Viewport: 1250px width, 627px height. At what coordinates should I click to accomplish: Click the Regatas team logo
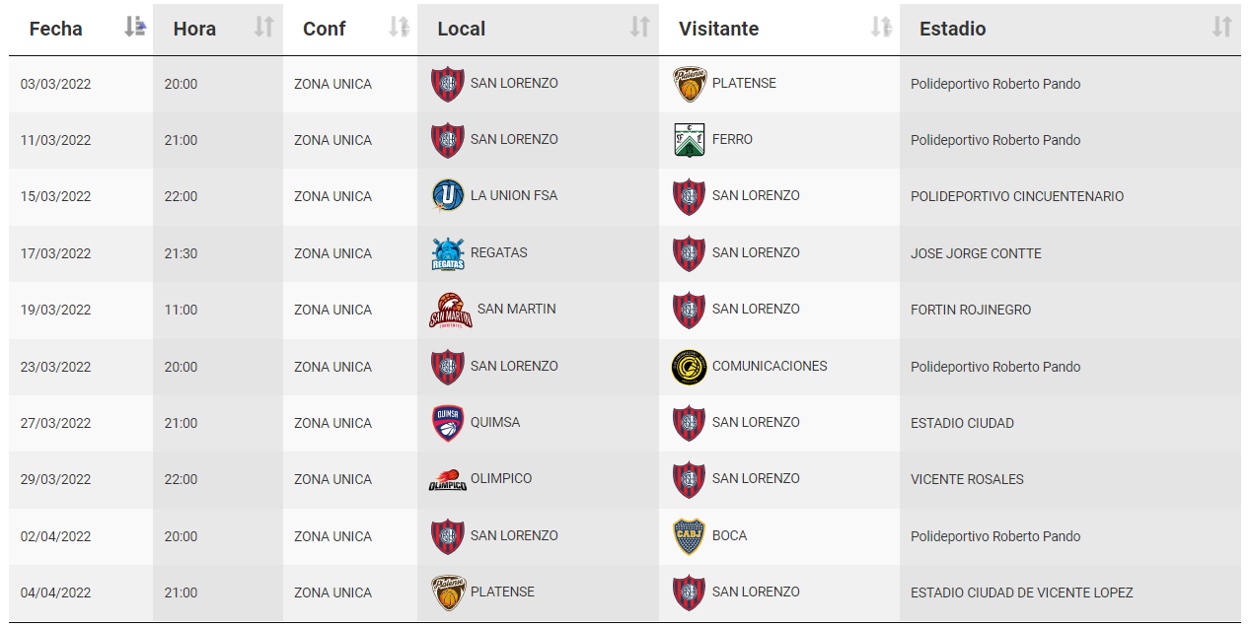448,253
